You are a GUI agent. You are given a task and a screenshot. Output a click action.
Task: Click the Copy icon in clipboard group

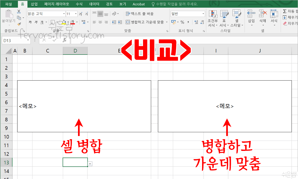tap(19, 18)
